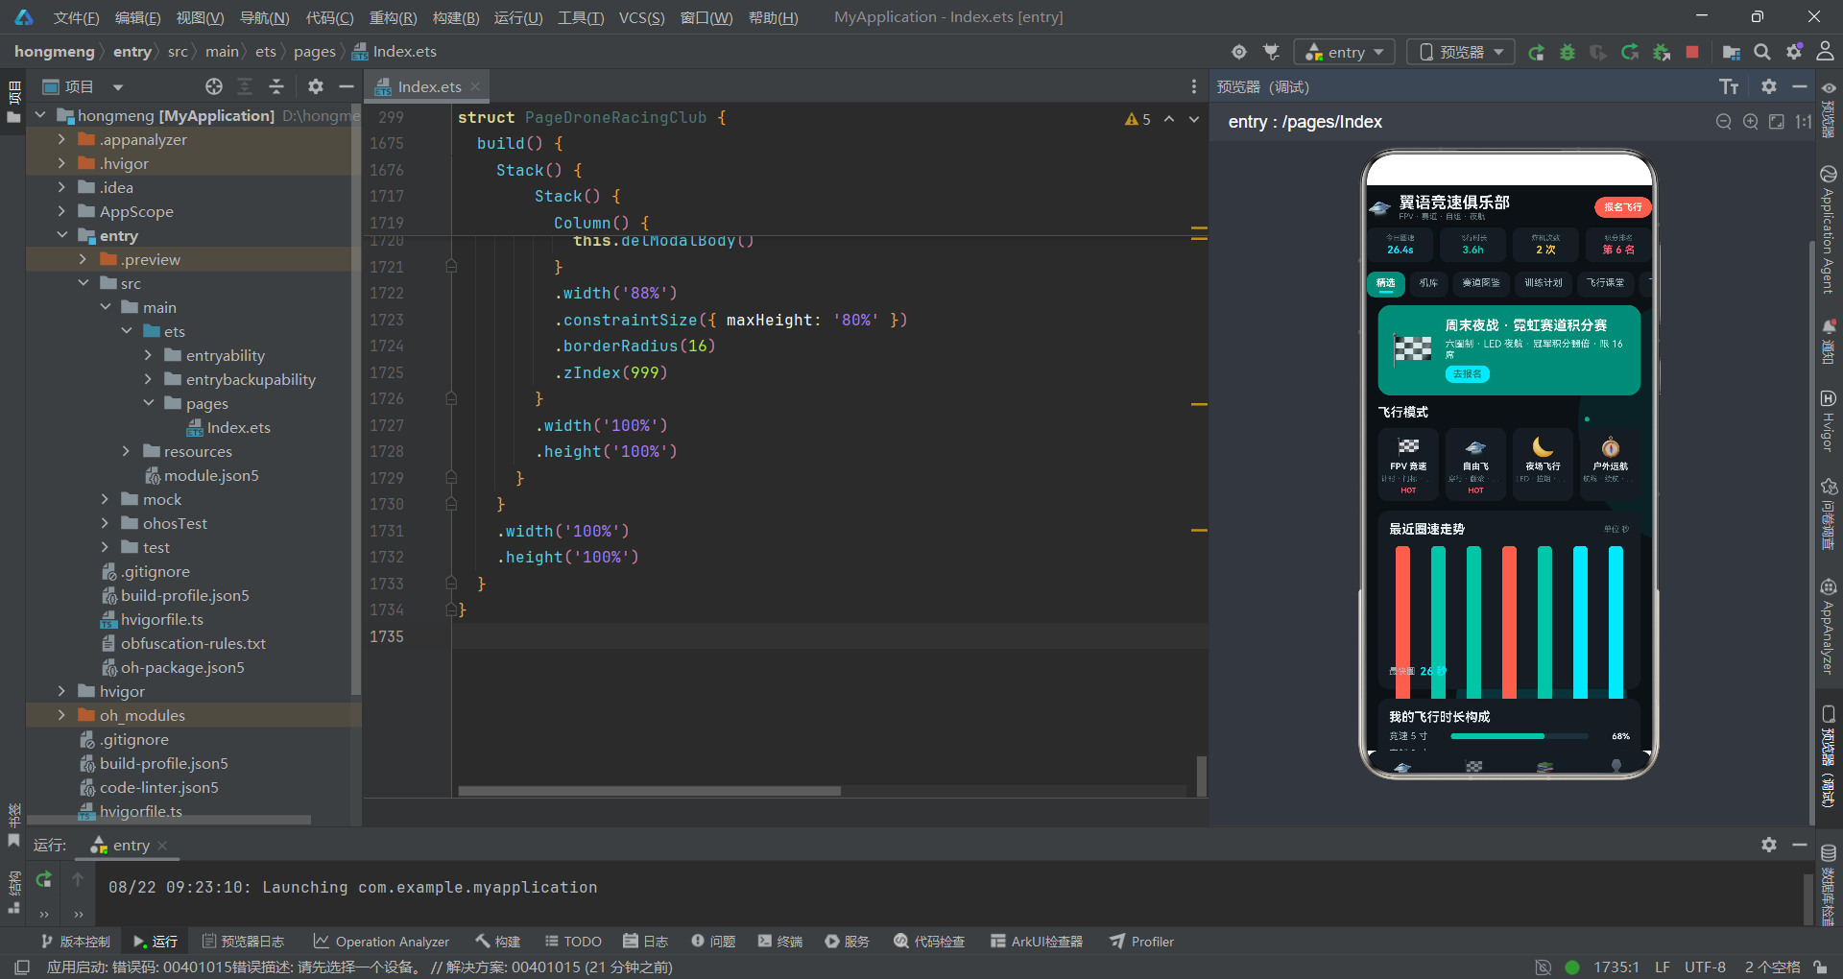
Task: Click the 68% flight duration progress bar
Action: tap(1519, 736)
